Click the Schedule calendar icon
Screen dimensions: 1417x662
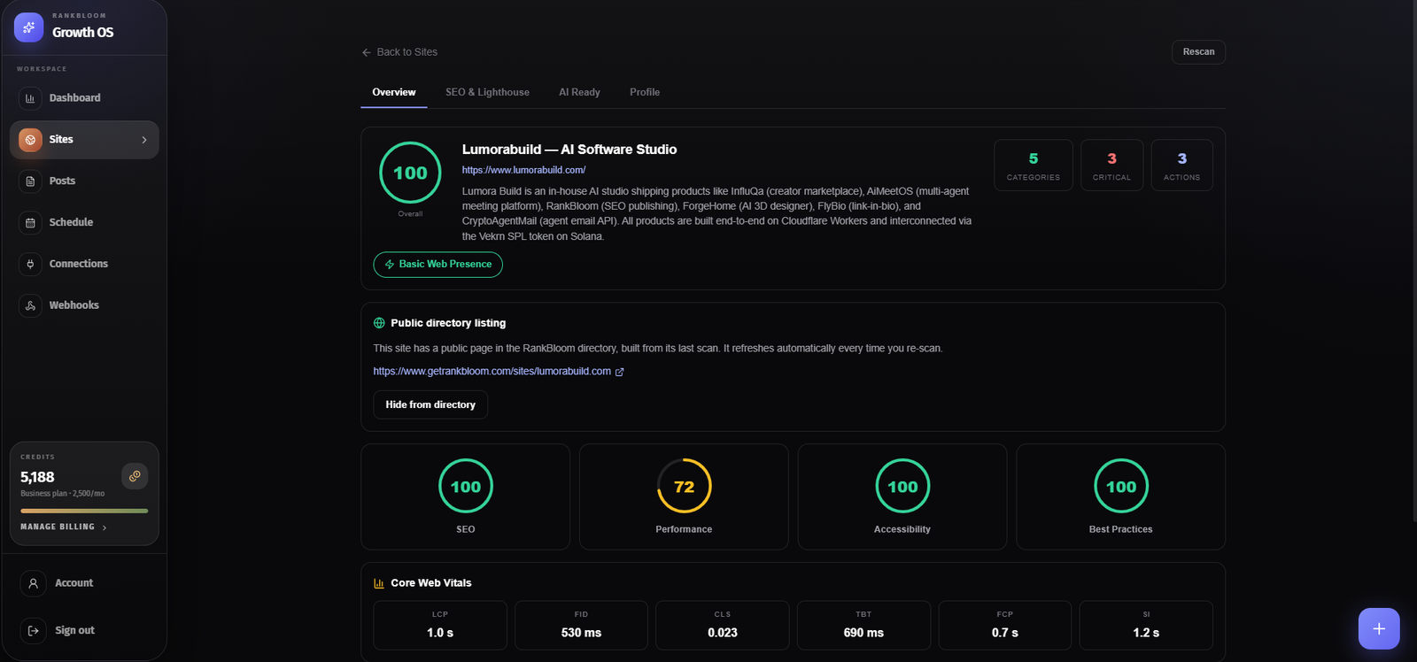coord(30,223)
